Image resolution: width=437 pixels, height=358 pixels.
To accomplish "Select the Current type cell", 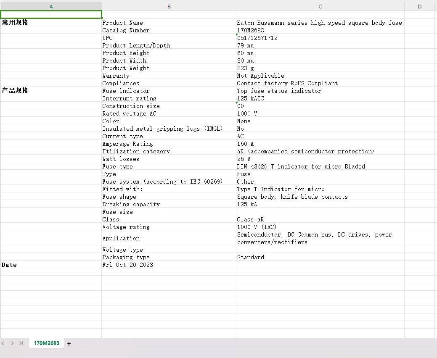I will 169,136.
